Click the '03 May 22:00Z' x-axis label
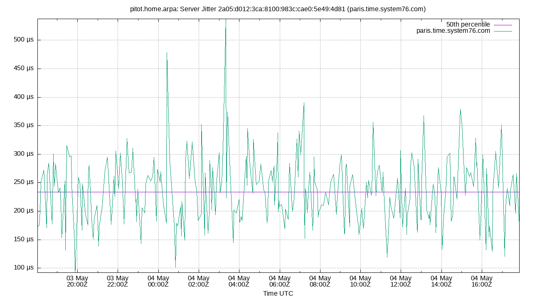 point(118,281)
